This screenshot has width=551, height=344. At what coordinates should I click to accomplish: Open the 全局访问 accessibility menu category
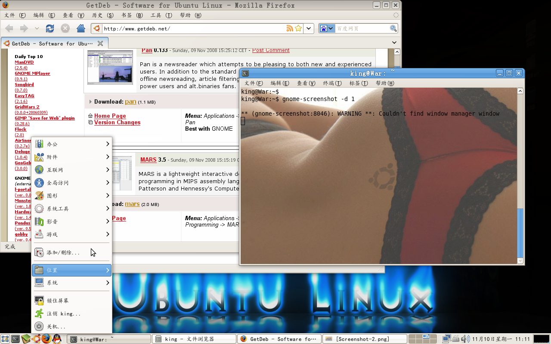tap(72, 183)
